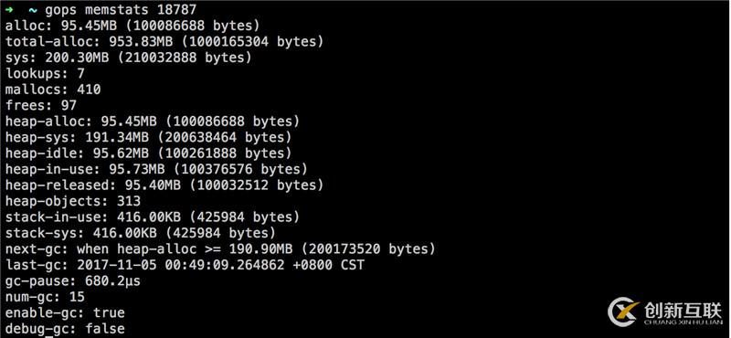Click the enable-gc: true line

65,312
